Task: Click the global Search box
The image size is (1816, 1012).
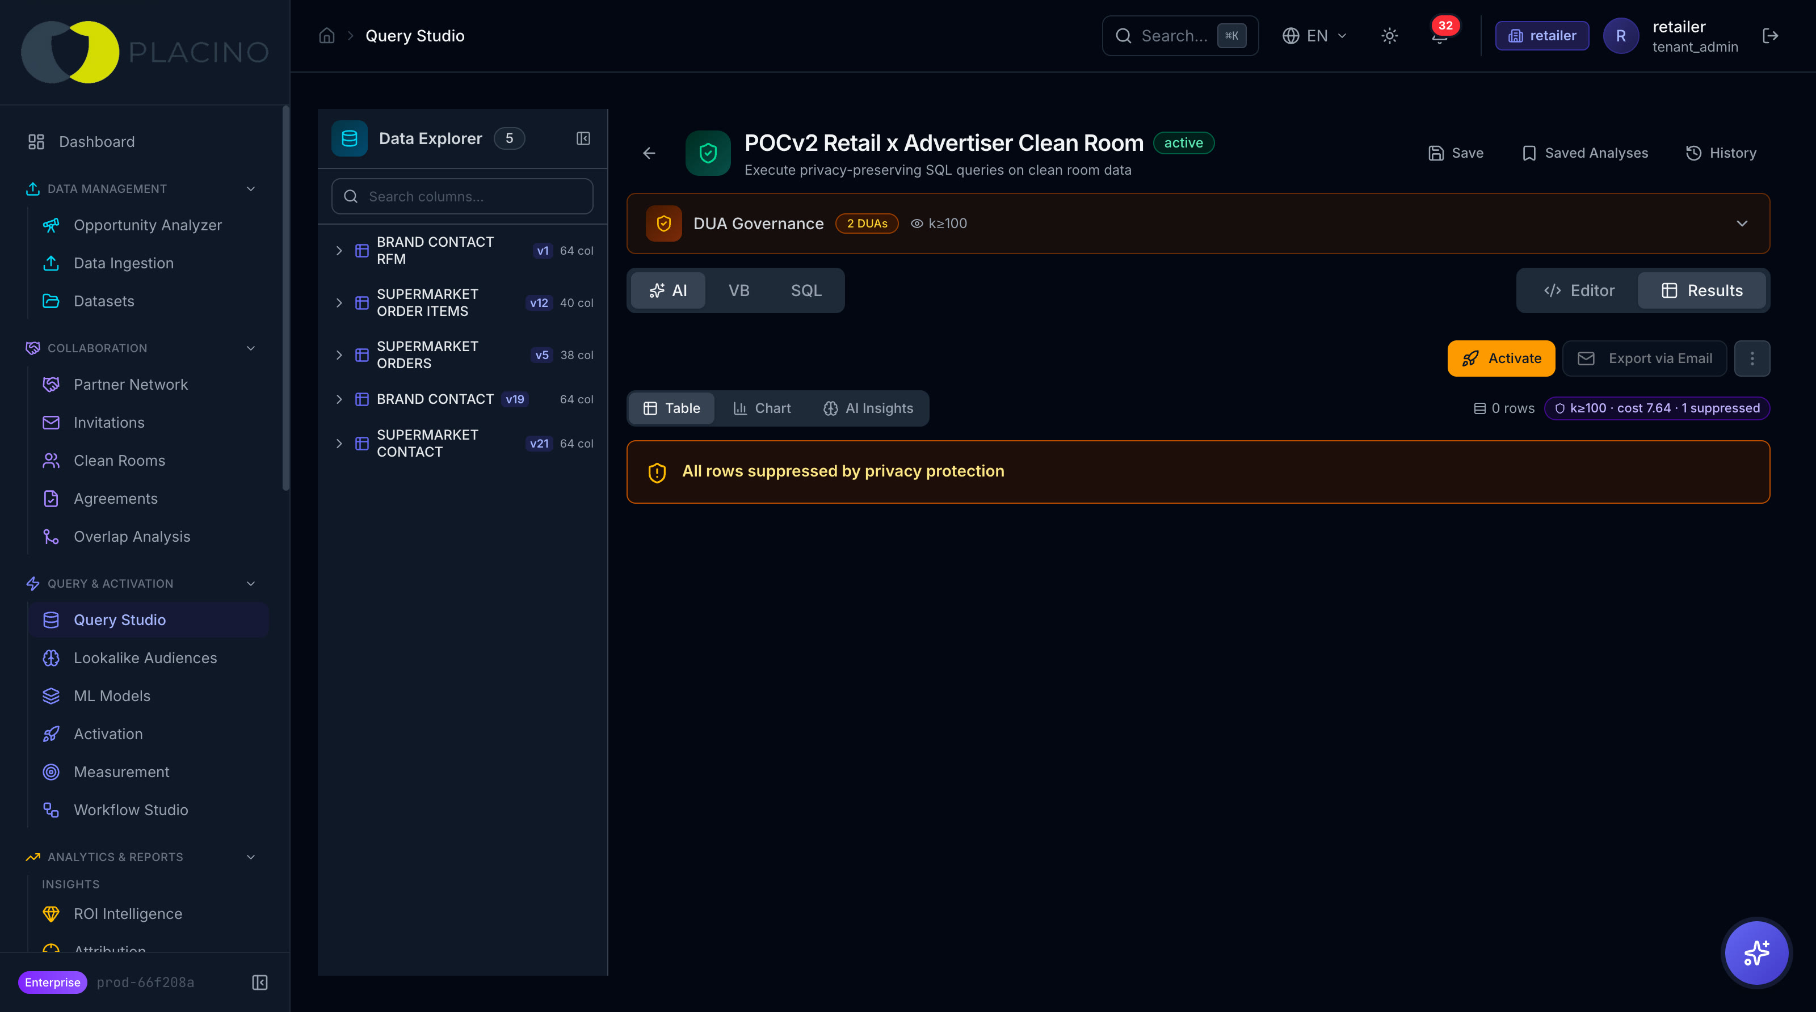Action: coord(1180,35)
